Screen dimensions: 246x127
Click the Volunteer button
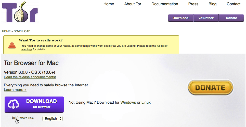[x=206, y=18]
